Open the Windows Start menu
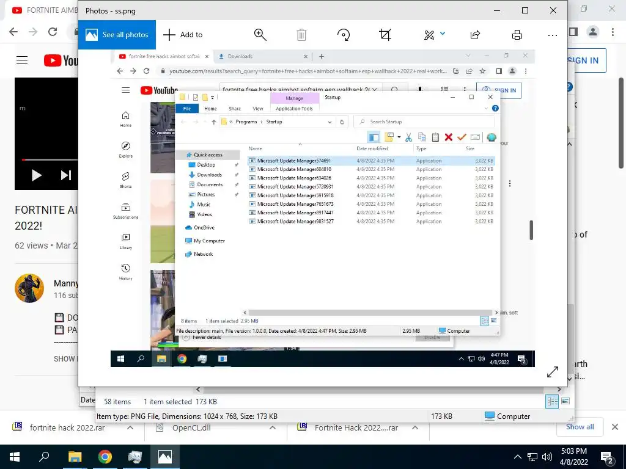 click(x=15, y=457)
